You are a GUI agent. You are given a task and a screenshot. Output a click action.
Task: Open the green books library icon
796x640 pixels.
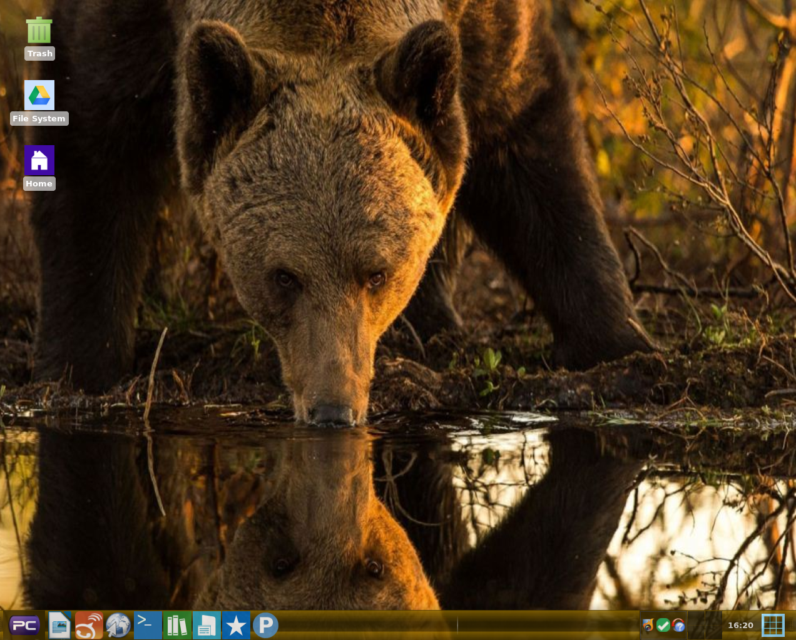pos(177,625)
